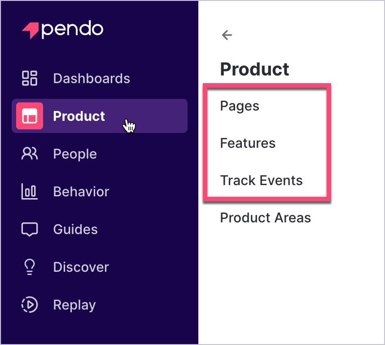Select the Product menu item
This screenshot has width=385, height=345.
(x=79, y=116)
